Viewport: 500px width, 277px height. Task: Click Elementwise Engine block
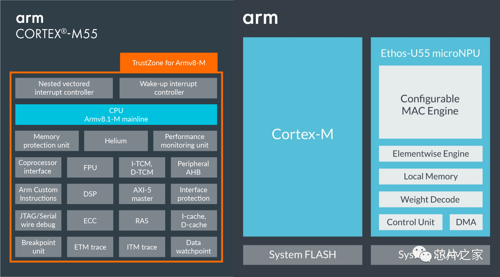pos(431,153)
